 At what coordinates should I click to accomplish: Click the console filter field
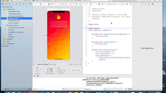[x=113, y=89]
